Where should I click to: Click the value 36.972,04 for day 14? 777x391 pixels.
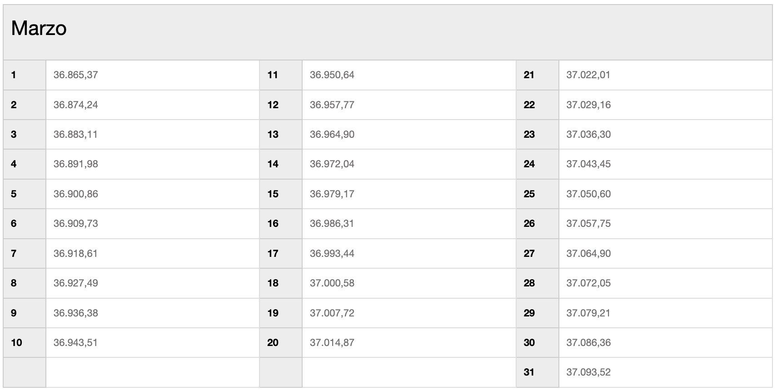332,164
